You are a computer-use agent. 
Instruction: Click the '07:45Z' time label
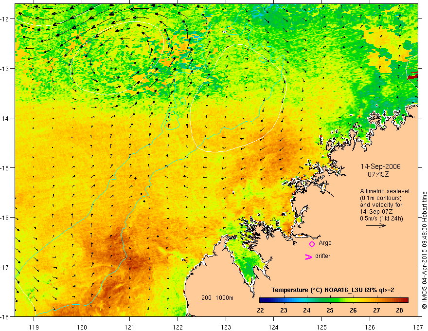(x=378, y=174)
